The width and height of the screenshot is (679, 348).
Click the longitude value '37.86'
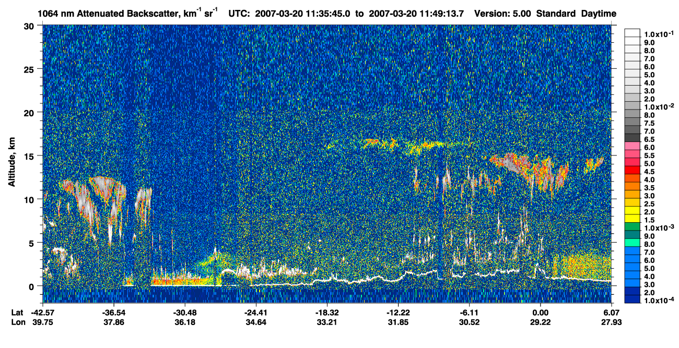click(113, 322)
